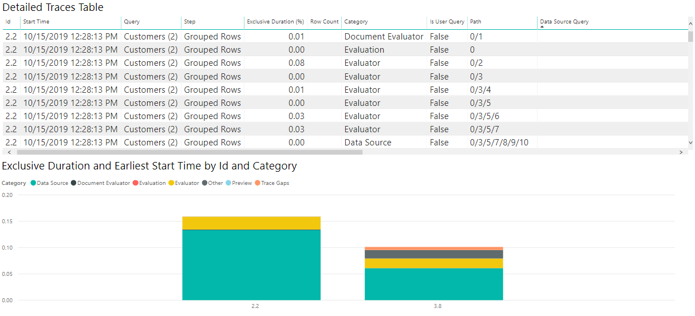Sort table by Exclusive Duration (%) header
The width and height of the screenshot is (695, 316).
[x=275, y=22]
